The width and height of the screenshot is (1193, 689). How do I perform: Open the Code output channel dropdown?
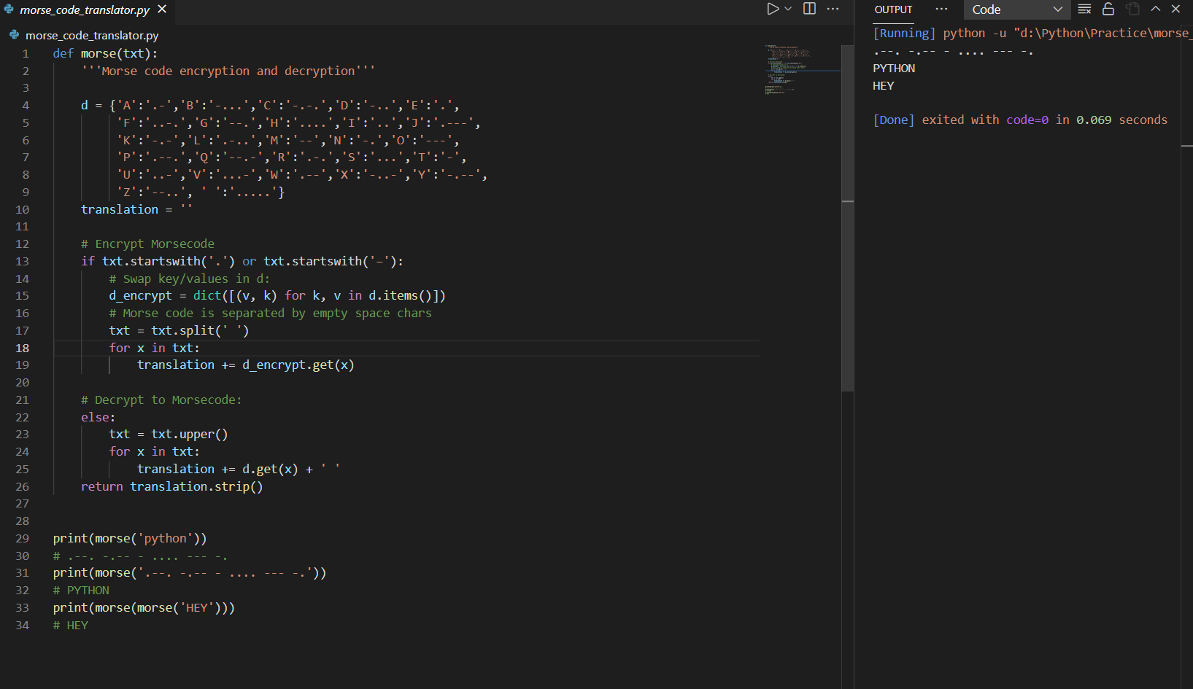tap(1017, 9)
